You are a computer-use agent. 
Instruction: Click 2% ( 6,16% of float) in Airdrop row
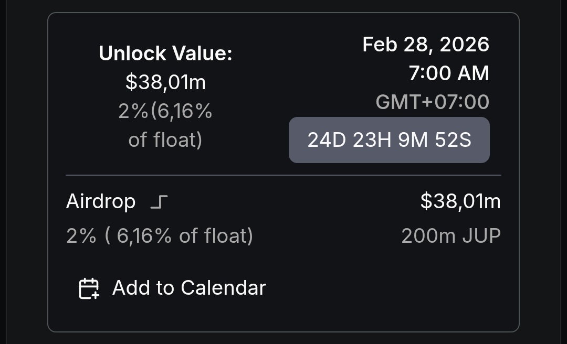[160, 236]
